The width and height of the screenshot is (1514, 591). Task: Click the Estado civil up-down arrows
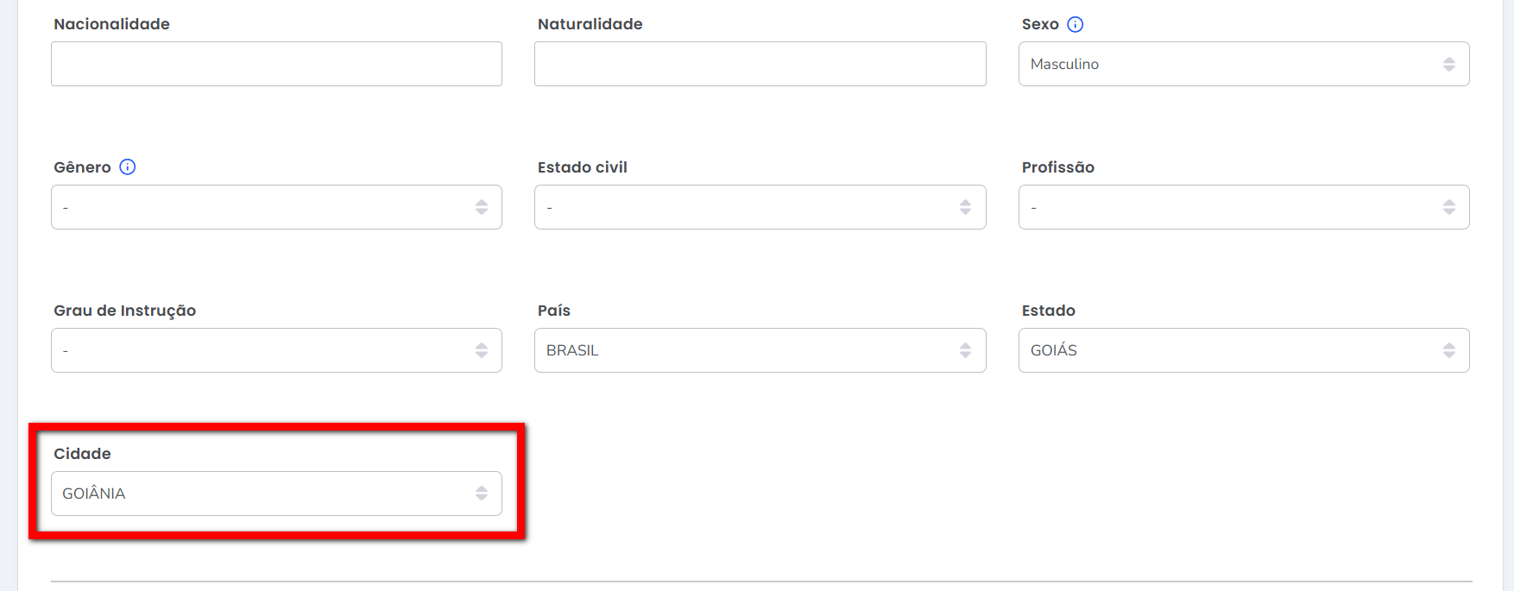point(965,207)
